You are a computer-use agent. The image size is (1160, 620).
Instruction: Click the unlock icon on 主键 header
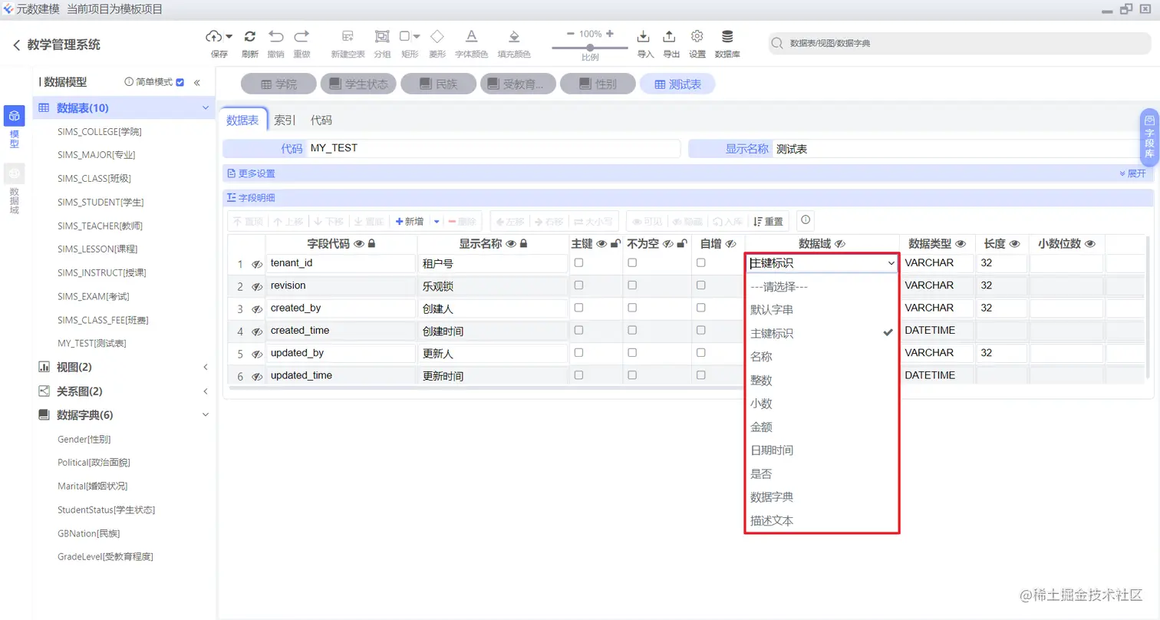pos(615,244)
